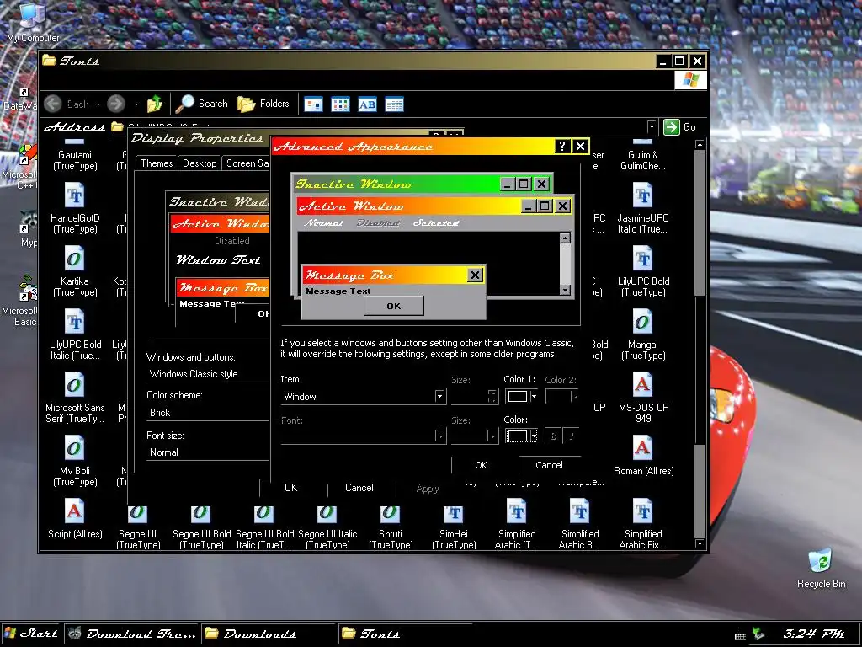Screen dimensions: 862x647
Task: Click the Up folder icon in toolbar
Action: click(155, 104)
